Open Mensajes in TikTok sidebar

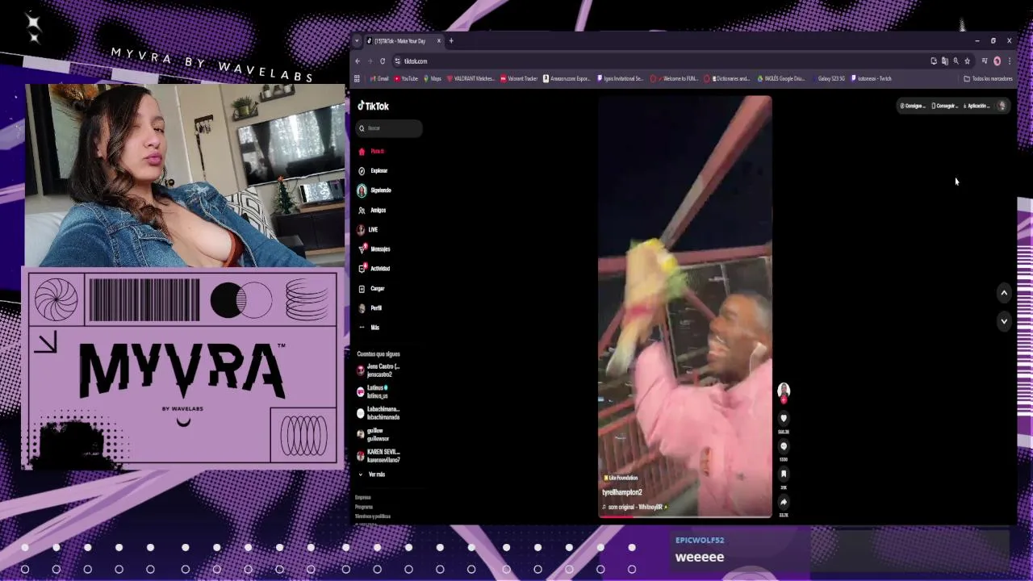tap(374, 249)
